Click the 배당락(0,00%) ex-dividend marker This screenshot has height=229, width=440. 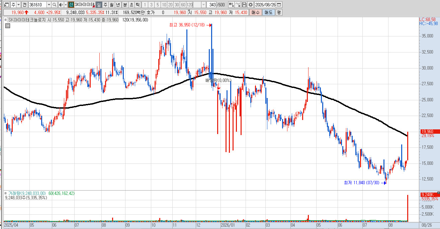pos(218,81)
